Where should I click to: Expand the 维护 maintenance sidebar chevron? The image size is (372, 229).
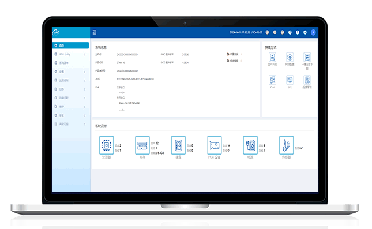pos(85,107)
